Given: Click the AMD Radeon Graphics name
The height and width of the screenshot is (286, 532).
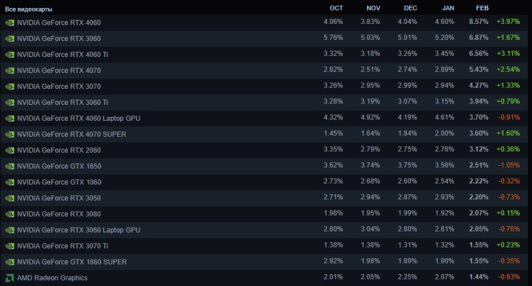Looking at the screenshot, I should pos(53,277).
